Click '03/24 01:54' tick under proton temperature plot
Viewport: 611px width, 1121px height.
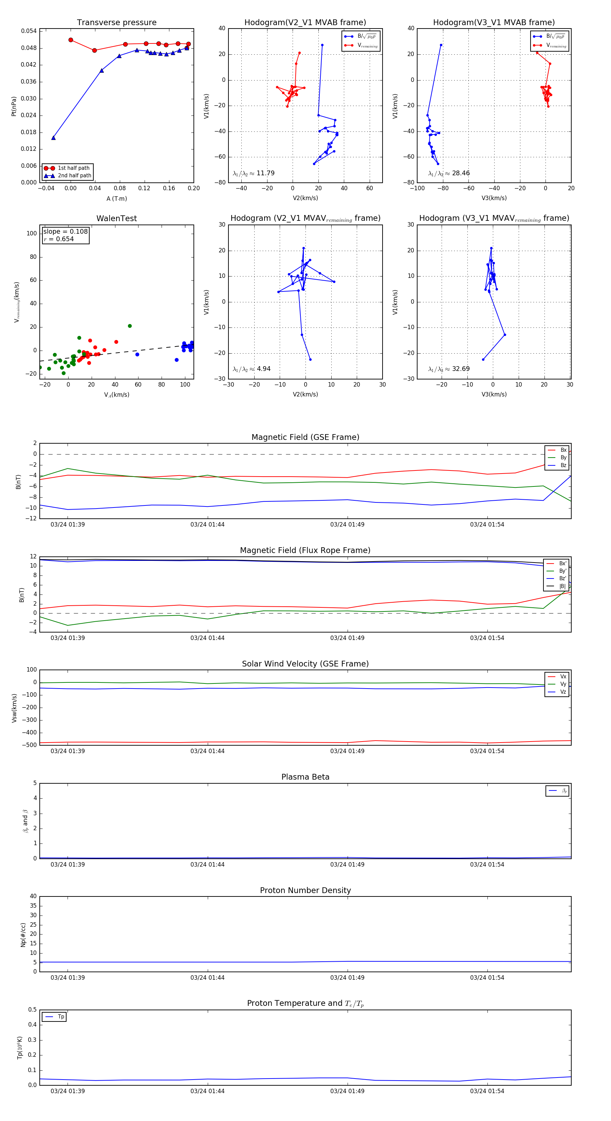point(487,1091)
